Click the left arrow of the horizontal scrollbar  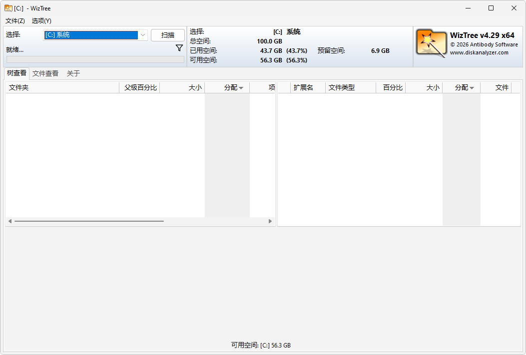click(9, 221)
